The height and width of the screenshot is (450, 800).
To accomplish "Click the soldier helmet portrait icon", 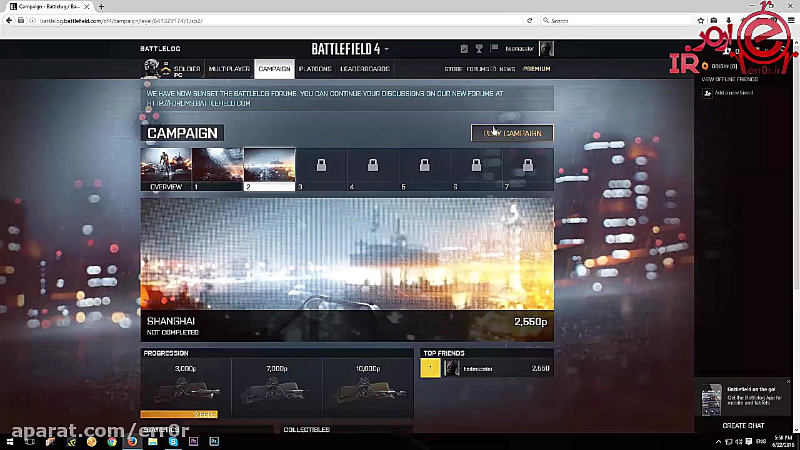I will (151, 67).
